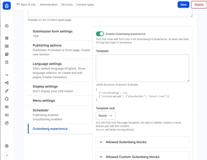Image resolution: width=207 pixels, height=160 pixels.
Task: Open the Appearance paintbrush icon in sidebar
Action: (x=7, y=91)
